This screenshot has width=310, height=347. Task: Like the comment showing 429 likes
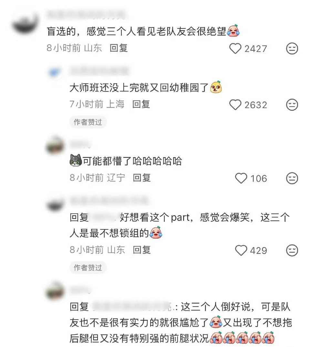[x=241, y=250]
